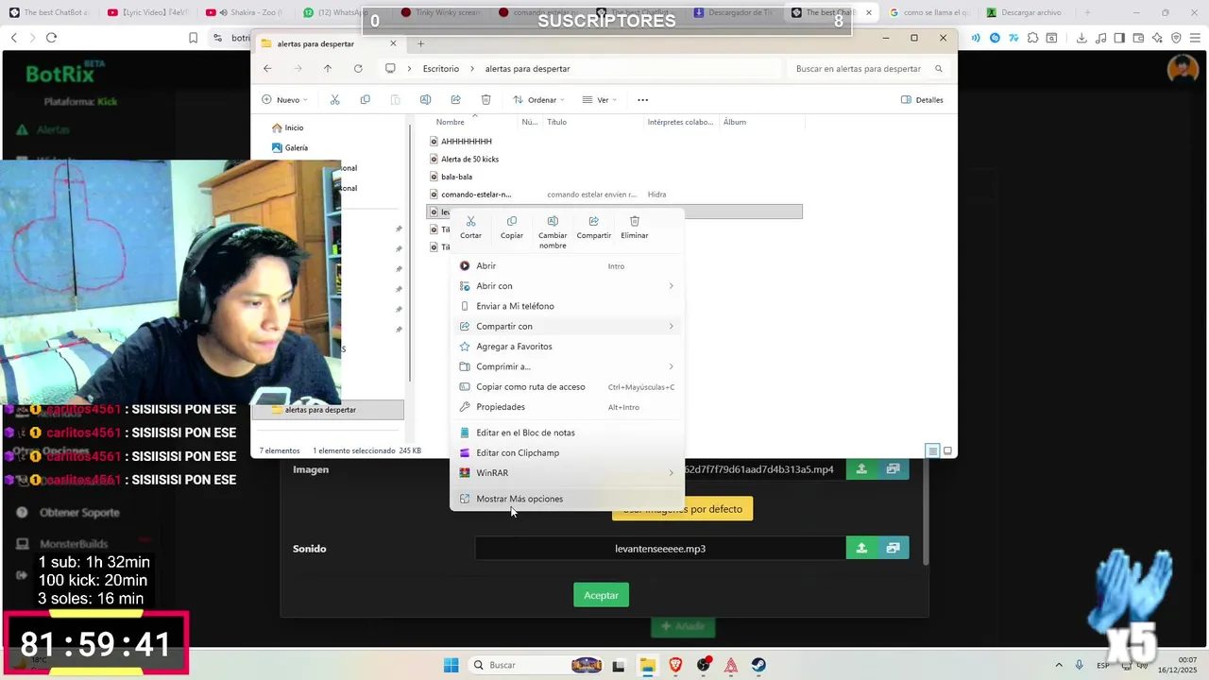Switch Explorer to large thumbnails view
This screenshot has width=1209, height=680.
[x=947, y=450]
